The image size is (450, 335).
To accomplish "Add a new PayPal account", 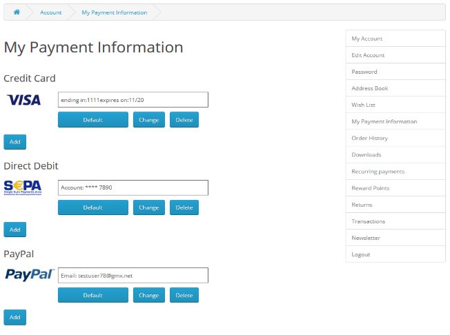I will pos(14,317).
